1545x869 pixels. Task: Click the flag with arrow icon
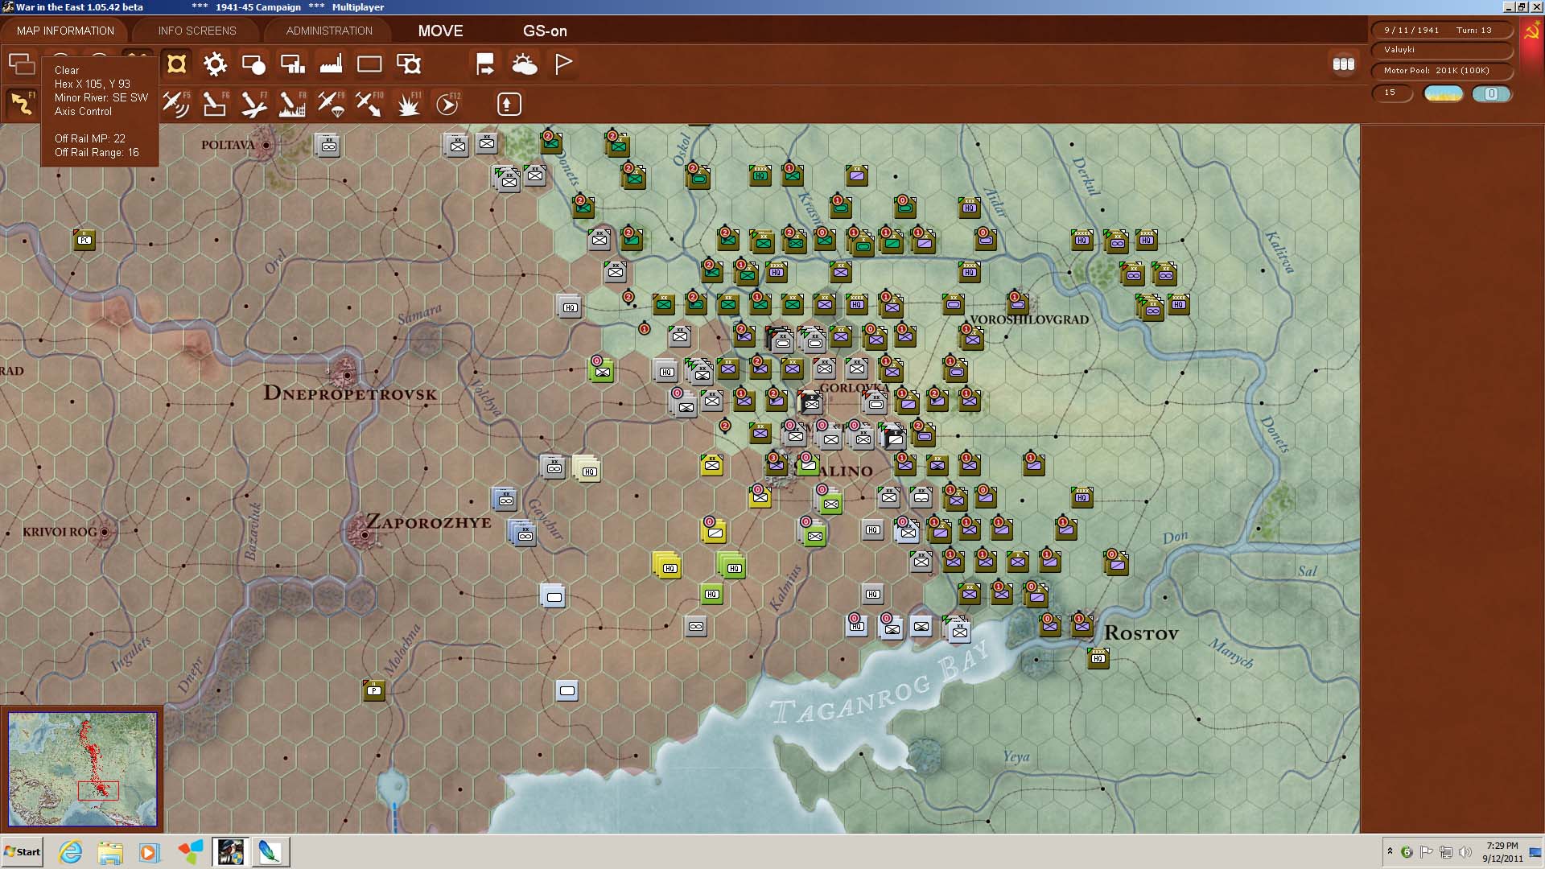coord(485,64)
